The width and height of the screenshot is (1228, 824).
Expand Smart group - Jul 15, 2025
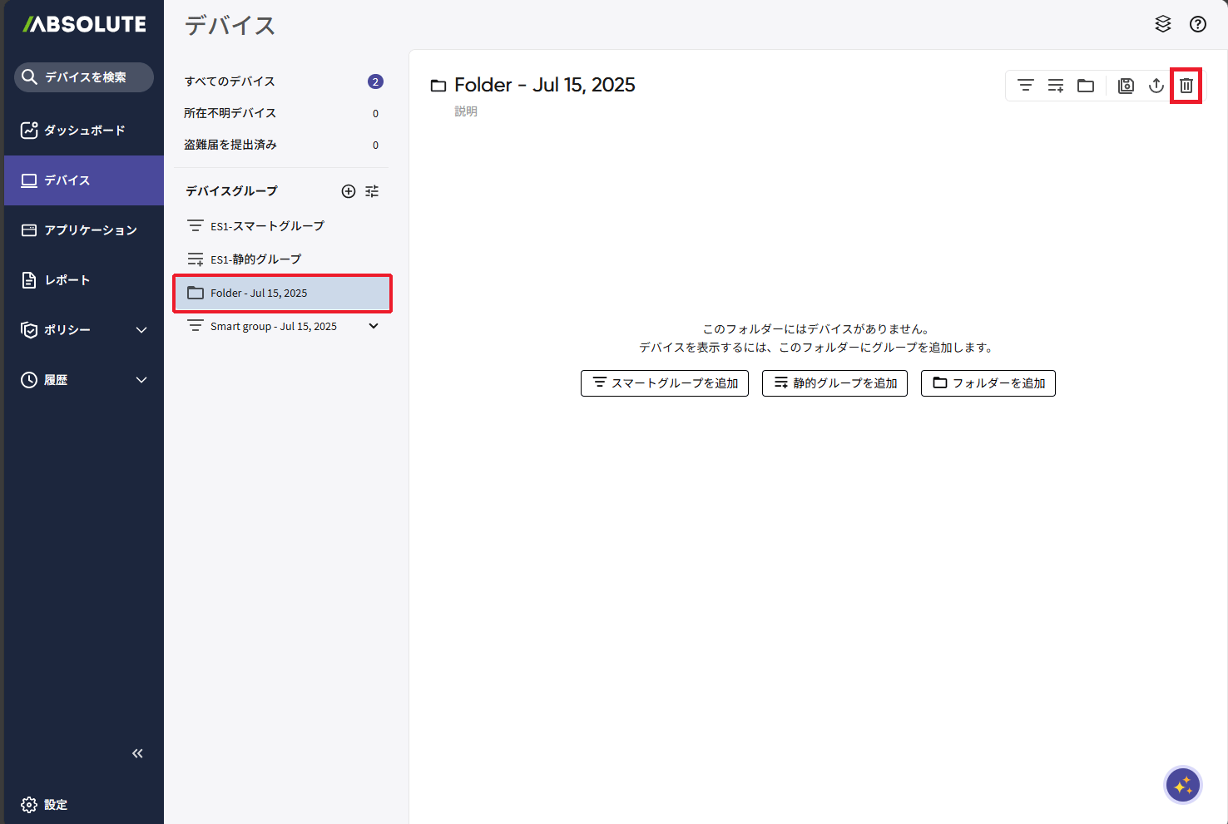[x=374, y=326]
